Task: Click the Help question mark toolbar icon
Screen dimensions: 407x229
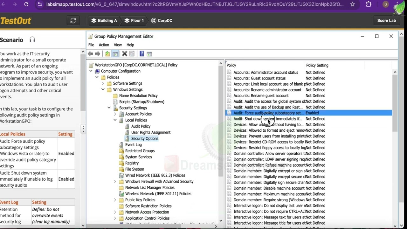Action: point(142,54)
